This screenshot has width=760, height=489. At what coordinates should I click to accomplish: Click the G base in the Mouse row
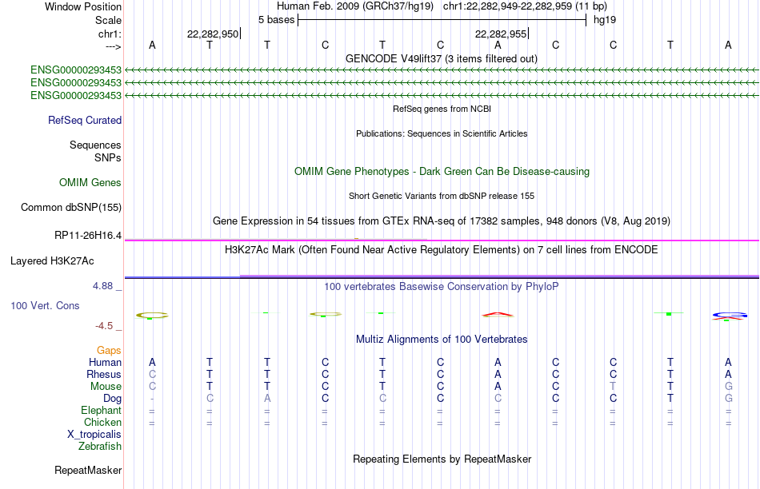(729, 387)
